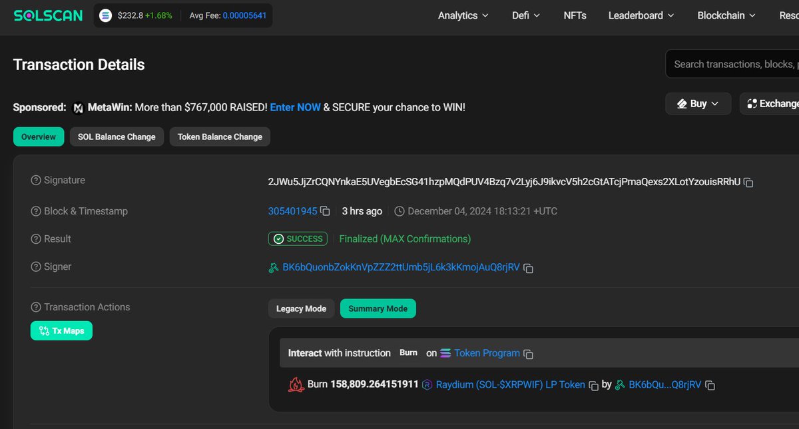Click the December 04, 2024 timestamp
Viewport: 799px width, 429px height.
click(482, 211)
